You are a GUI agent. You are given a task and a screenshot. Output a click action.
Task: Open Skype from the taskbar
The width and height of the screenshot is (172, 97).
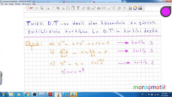coord(66,95)
